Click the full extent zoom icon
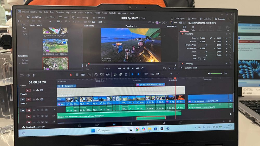Viewport: 260px width, 146px height. (146, 74)
